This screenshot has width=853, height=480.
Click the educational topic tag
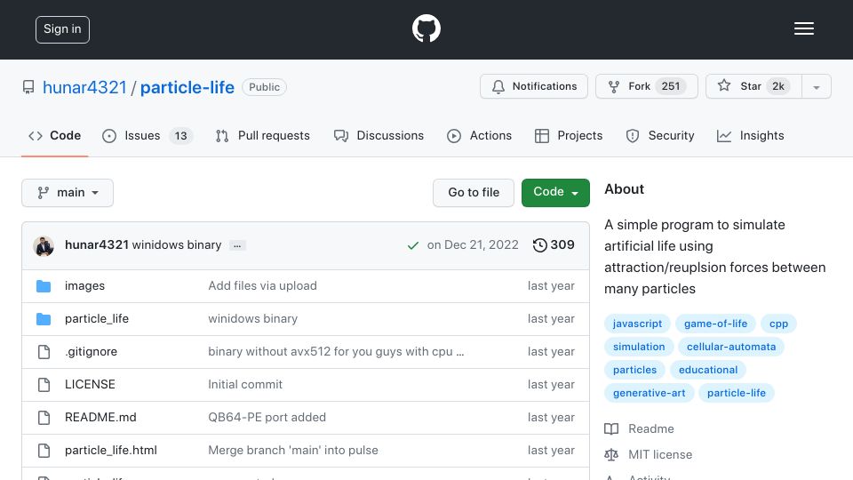[x=708, y=370]
